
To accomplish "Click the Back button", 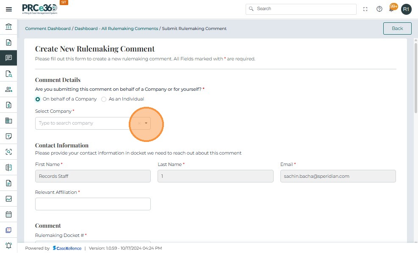I will [x=397, y=28].
